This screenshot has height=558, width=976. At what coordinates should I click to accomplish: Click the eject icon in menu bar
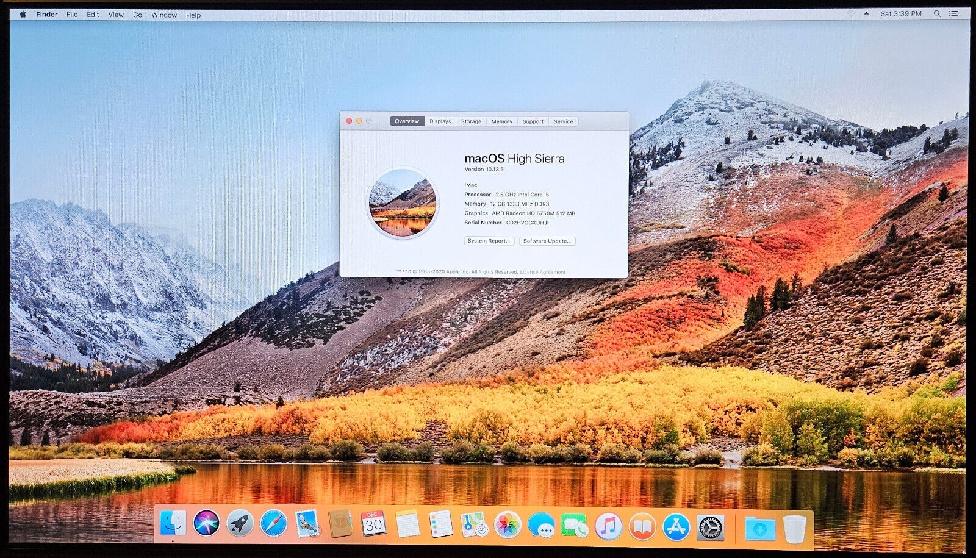(866, 14)
